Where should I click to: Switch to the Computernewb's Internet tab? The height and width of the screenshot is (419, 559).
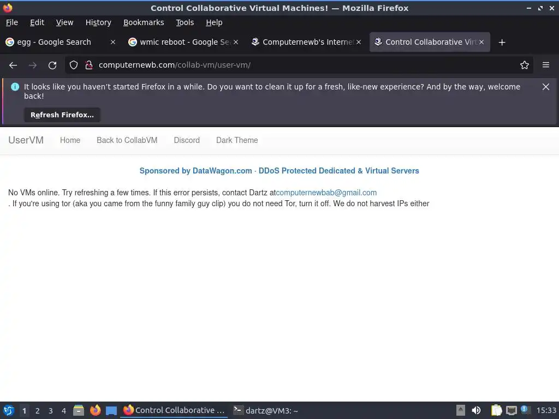click(306, 42)
